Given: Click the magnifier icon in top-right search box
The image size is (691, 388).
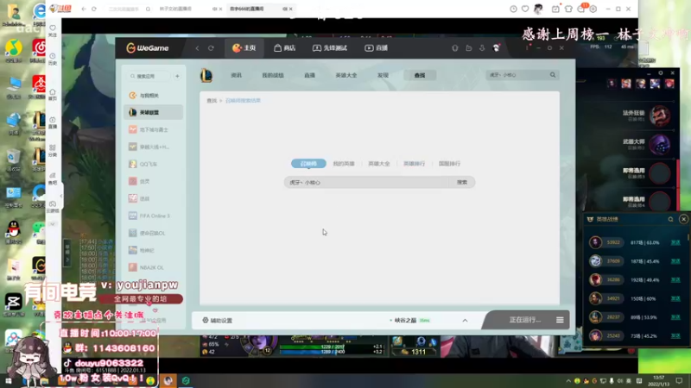Looking at the screenshot, I should click(x=553, y=75).
